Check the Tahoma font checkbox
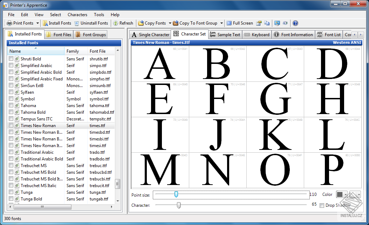This screenshot has width=369, height=225. [11, 105]
